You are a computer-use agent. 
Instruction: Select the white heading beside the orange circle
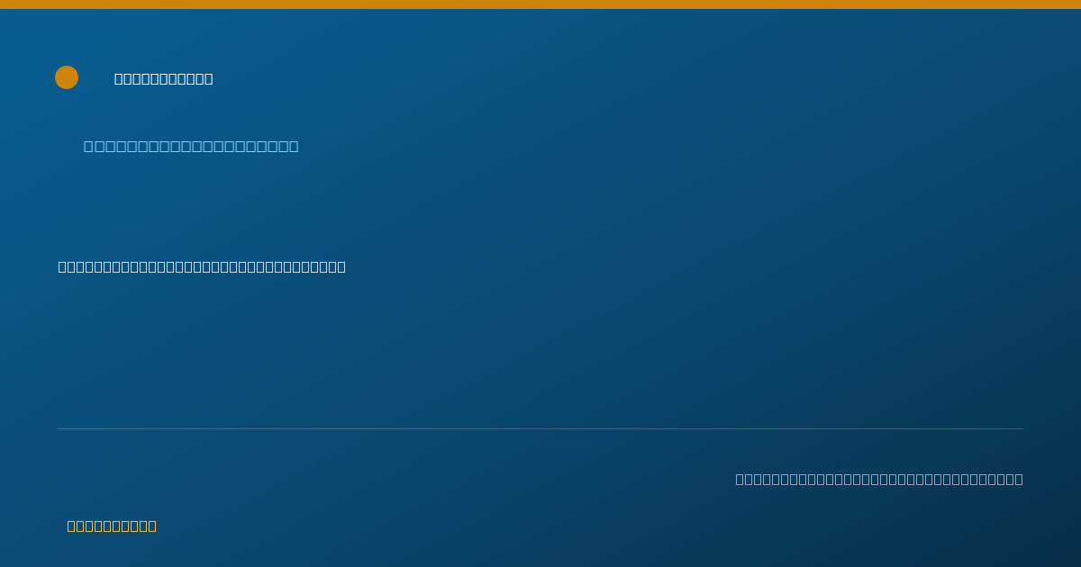[164, 79]
